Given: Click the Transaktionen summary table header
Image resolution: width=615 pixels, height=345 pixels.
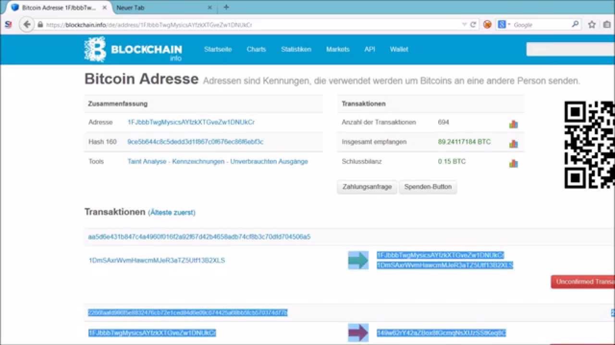Looking at the screenshot, I should (364, 103).
